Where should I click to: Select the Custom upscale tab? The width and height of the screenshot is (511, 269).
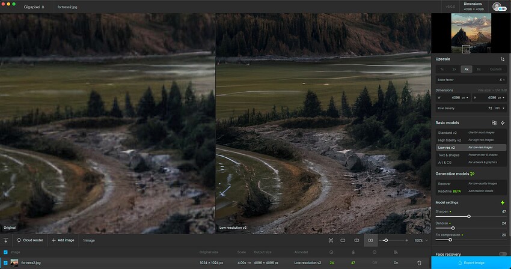(495, 69)
